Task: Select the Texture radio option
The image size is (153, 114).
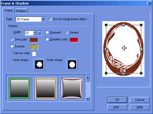Action: (x=12, y=46)
